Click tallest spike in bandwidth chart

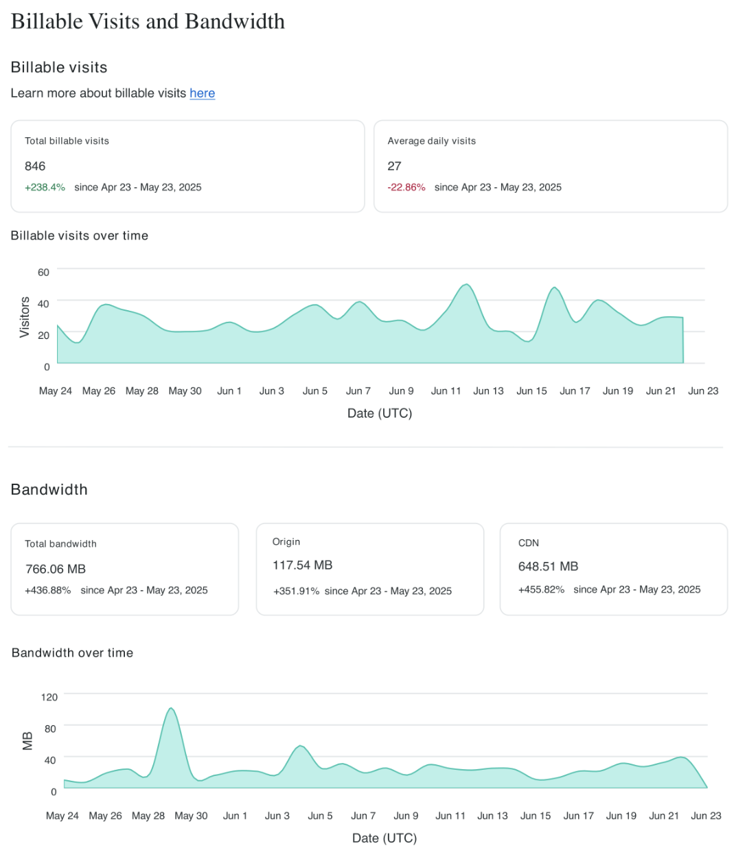(171, 709)
